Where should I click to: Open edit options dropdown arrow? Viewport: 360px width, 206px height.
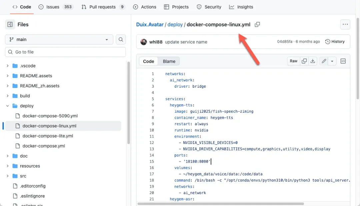coord(332,61)
